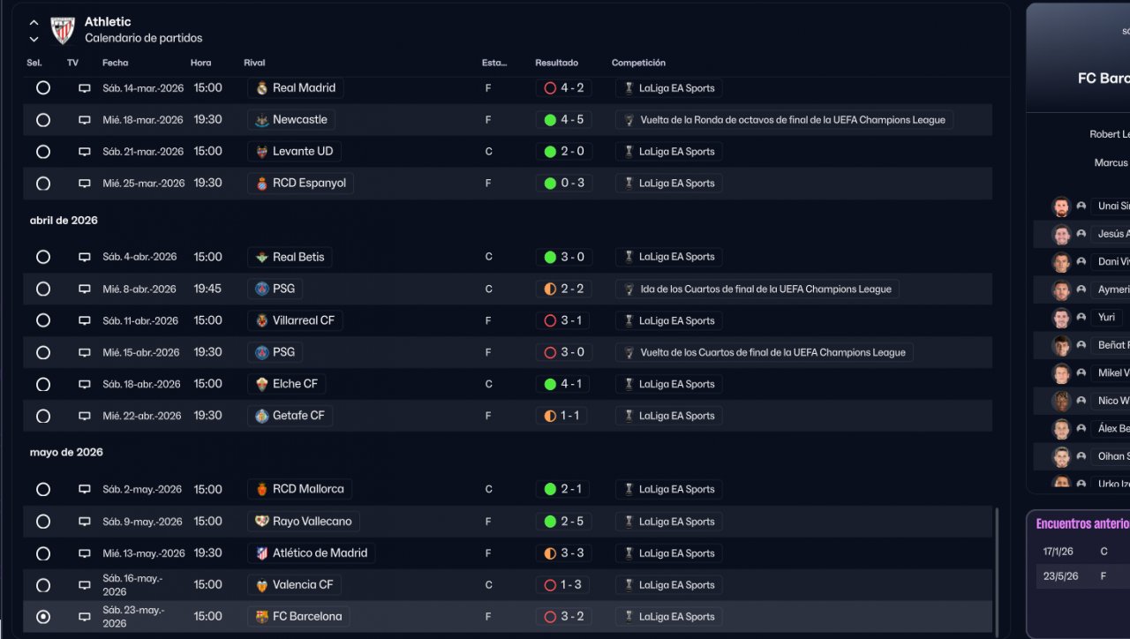Select the Rayo Vallecano match radio button
This screenshot has width=1130, height=639.
click(x=43, y=522)
